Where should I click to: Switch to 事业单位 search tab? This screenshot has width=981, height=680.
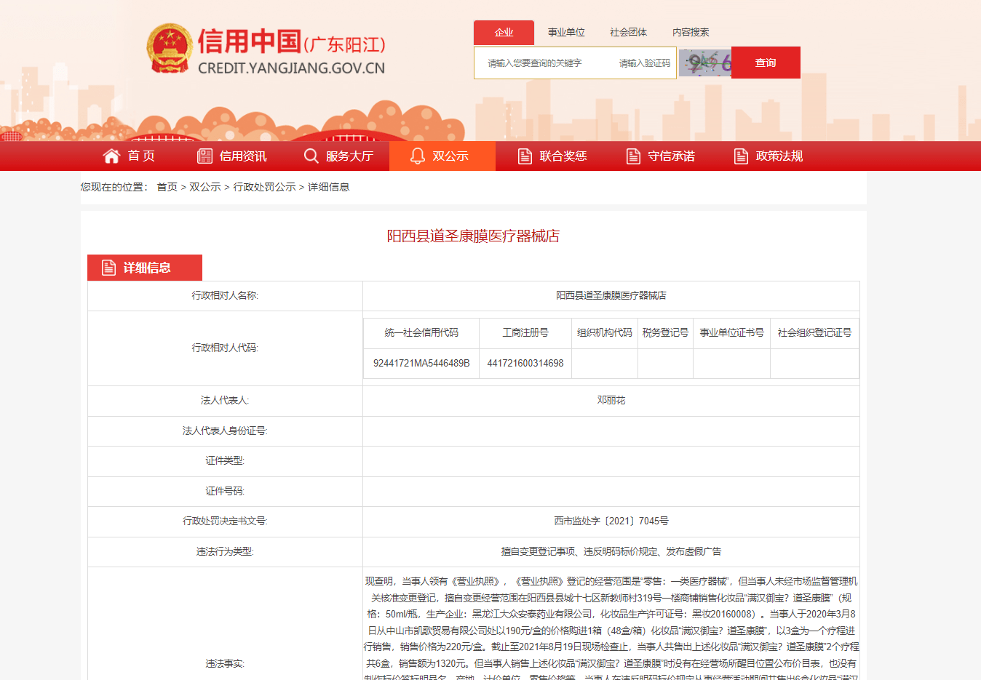566,33
